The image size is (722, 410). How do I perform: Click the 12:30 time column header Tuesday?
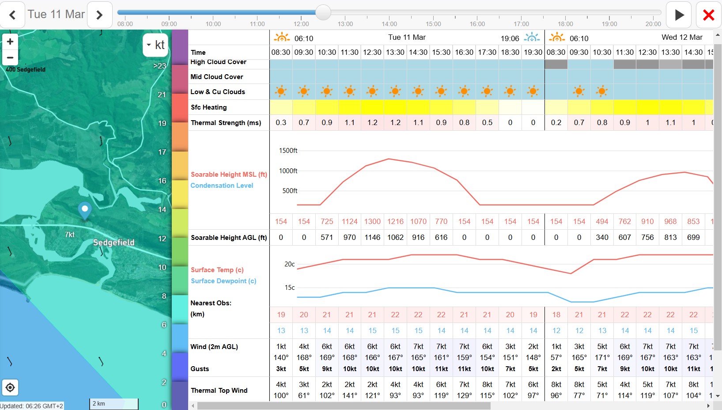pos(372,52)
